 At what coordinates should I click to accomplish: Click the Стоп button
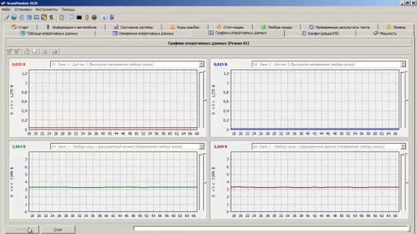(x=58, y=229)
